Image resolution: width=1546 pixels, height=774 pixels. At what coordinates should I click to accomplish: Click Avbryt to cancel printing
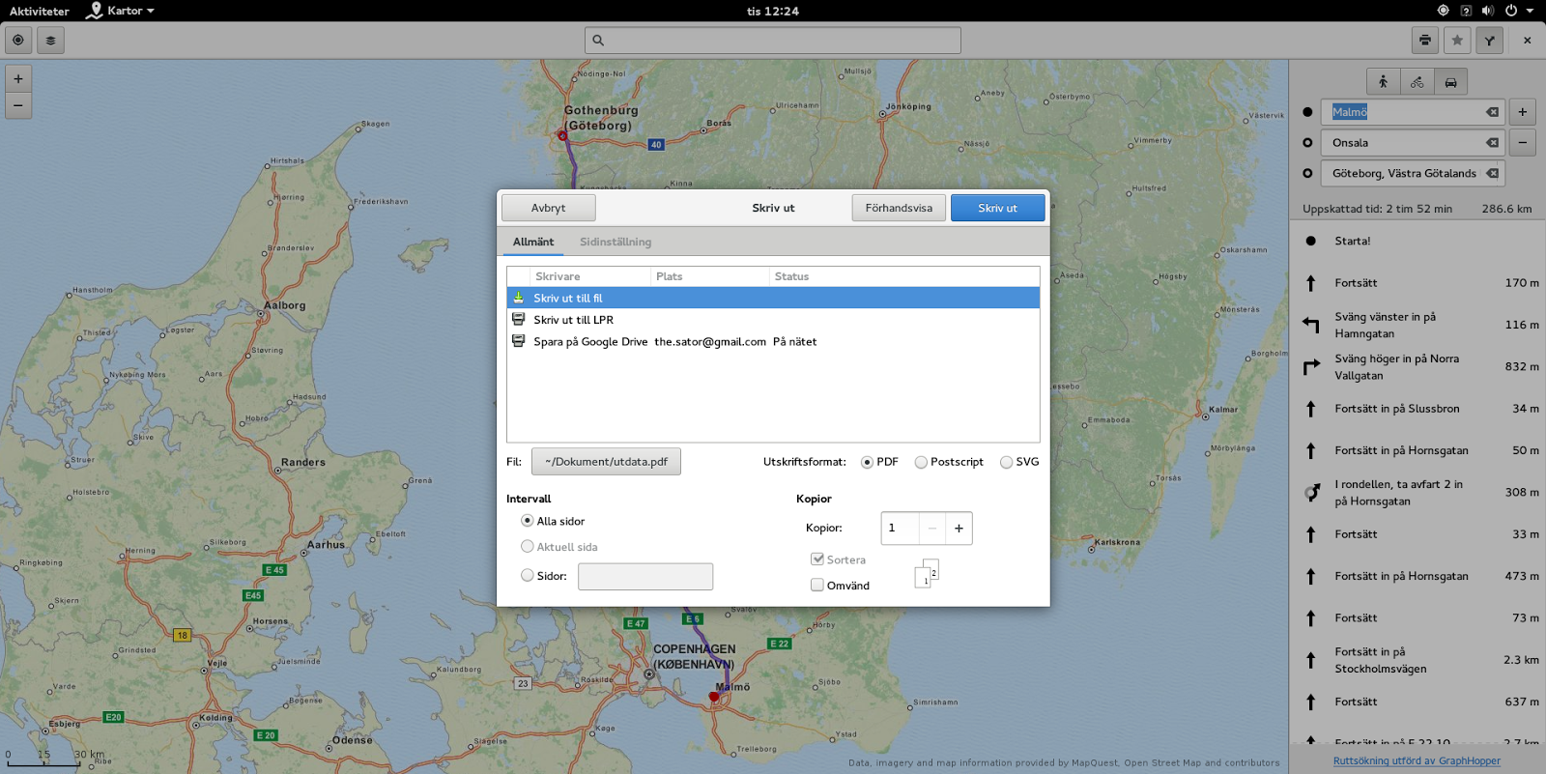pyautogui.click(x=548, y=208)
